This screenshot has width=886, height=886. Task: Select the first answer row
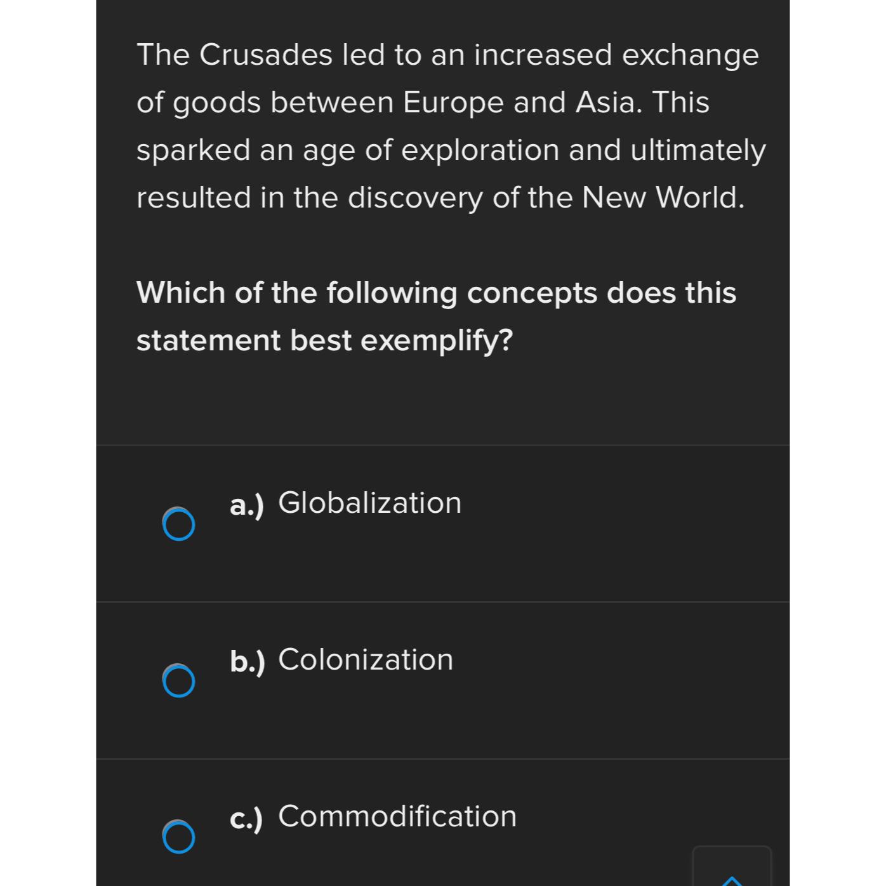pos(443,522)
